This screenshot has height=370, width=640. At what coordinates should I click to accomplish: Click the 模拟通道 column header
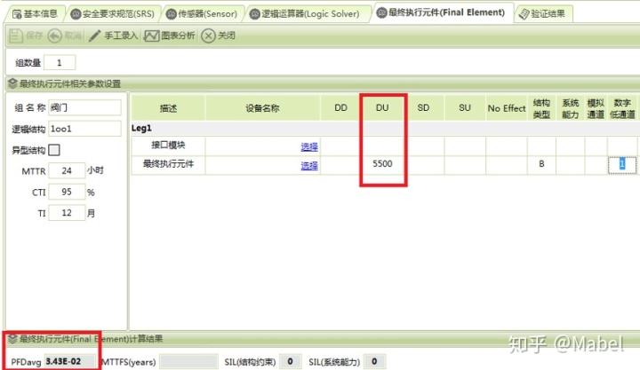(x=596, y=108)
